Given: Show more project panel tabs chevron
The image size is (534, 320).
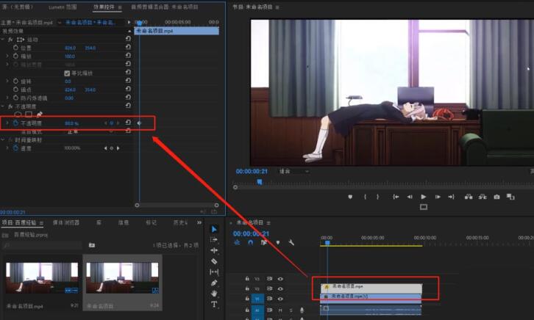Looking at the screenshot, I should (199, 222).
